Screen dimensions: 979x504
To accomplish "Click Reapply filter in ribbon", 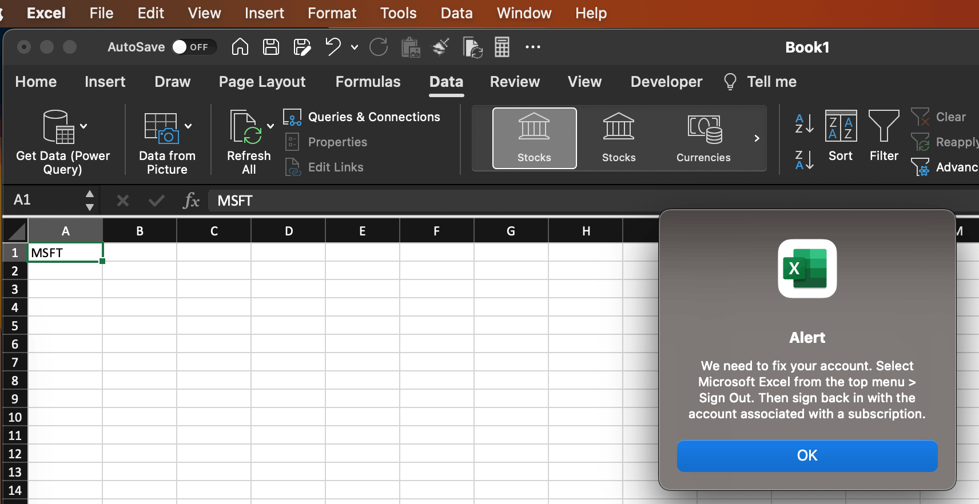I will (945, 142).
